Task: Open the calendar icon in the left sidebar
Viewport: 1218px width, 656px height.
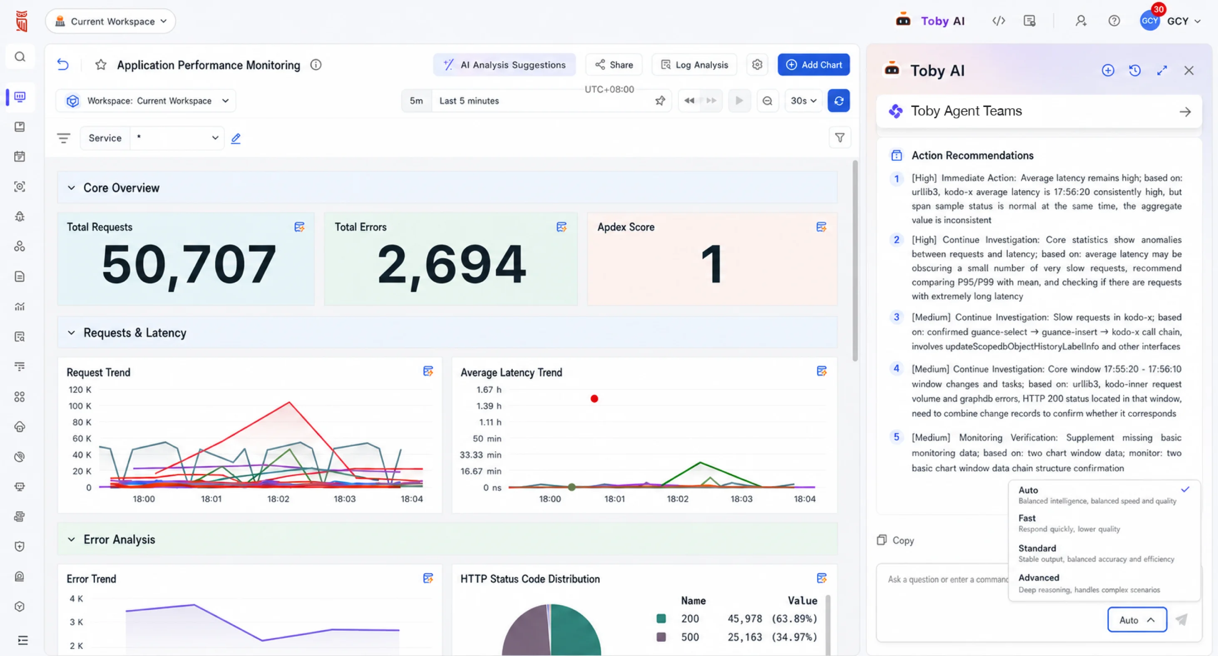Action: (x=20, y=157)
